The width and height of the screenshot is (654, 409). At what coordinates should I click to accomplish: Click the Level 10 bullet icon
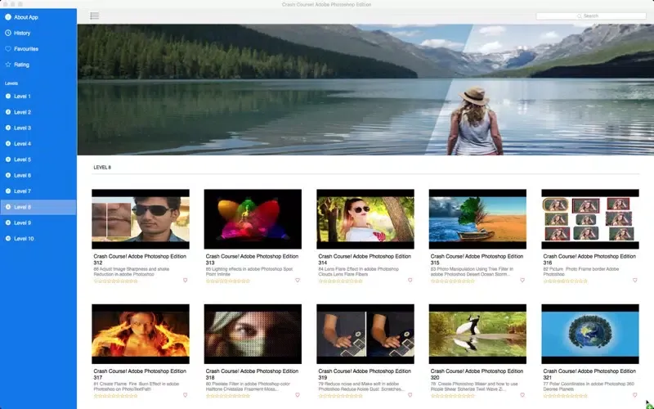(8, 239)
